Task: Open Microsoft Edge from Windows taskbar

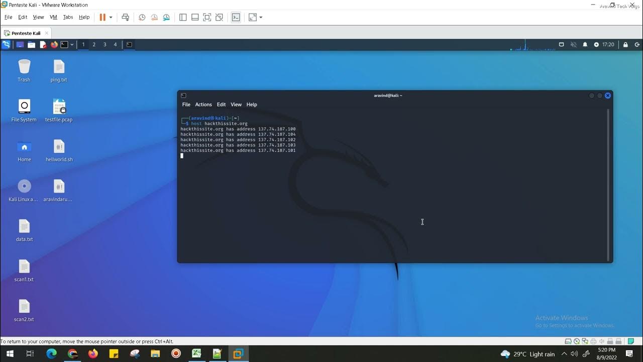Action: click(51, 353)
